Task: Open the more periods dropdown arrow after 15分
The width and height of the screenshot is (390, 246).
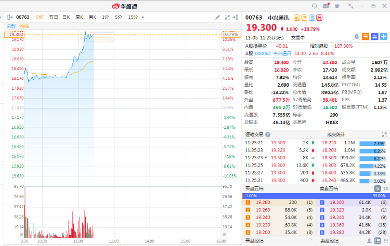Action: (x=143, y=17)
